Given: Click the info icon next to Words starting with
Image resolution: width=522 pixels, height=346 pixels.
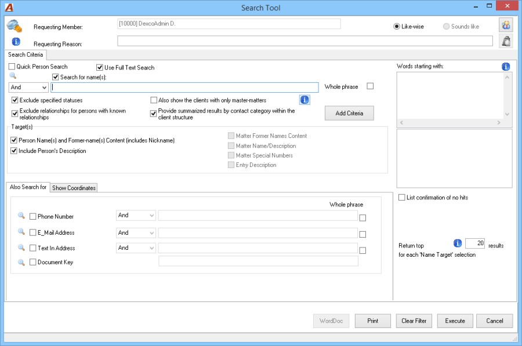Looking at the screenshot, I should 506,67.
